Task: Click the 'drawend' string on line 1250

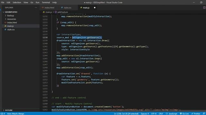Action: click(x=85, y=74)
